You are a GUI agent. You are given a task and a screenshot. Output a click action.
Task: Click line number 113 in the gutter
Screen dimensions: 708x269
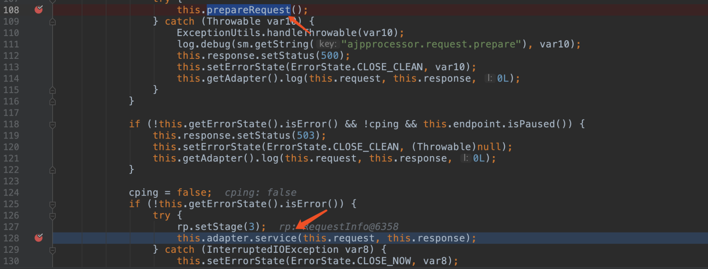click(11, 67)
